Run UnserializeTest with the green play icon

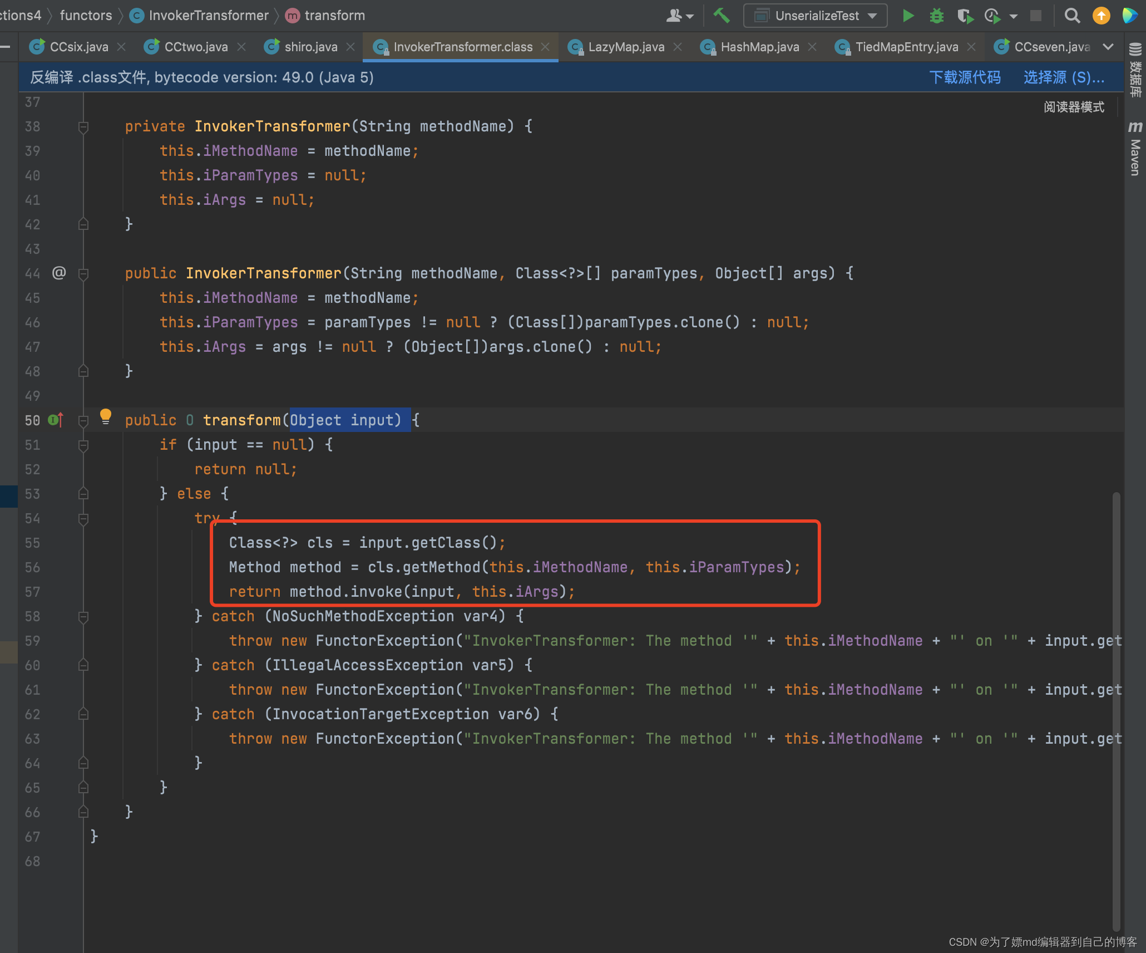908,16
